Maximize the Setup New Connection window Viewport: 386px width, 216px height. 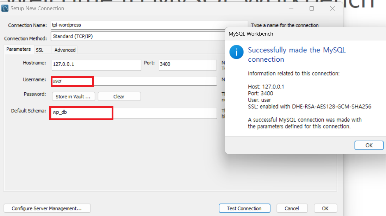(312, 8)
